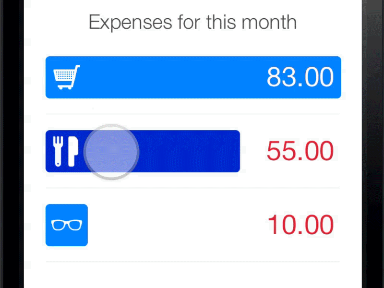Tap the shopping cart icon

coord(66,77)
